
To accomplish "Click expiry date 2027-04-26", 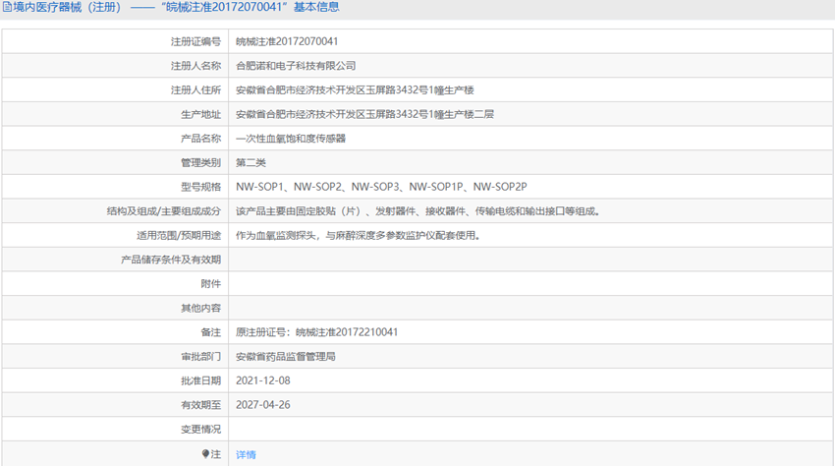I will [263, 405].
